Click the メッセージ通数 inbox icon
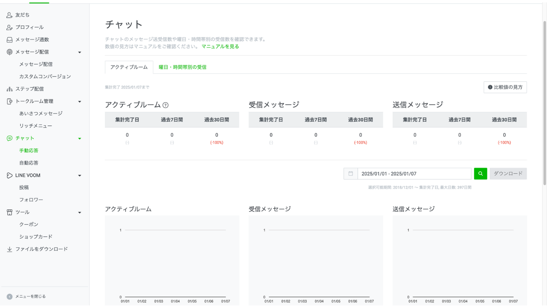Screen dimensions: 547x308 tap(10, 40)
